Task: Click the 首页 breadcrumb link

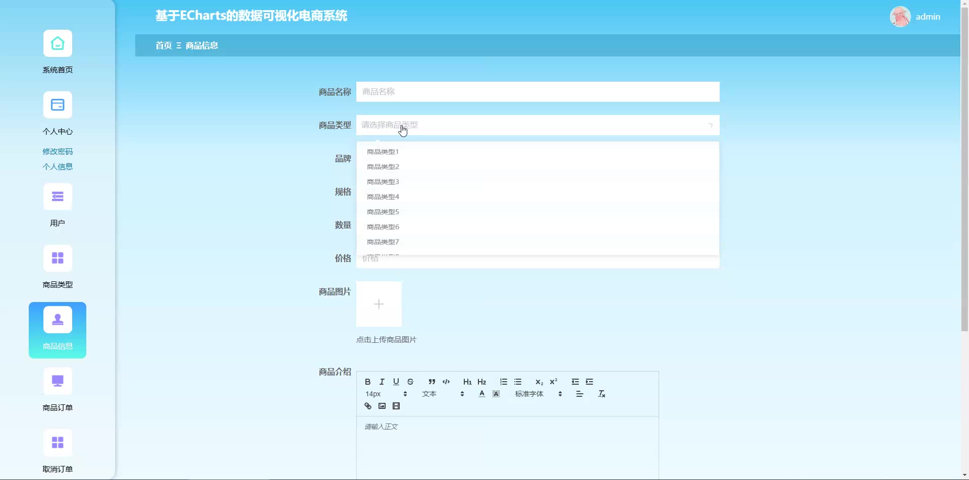Action: point(164,45)
